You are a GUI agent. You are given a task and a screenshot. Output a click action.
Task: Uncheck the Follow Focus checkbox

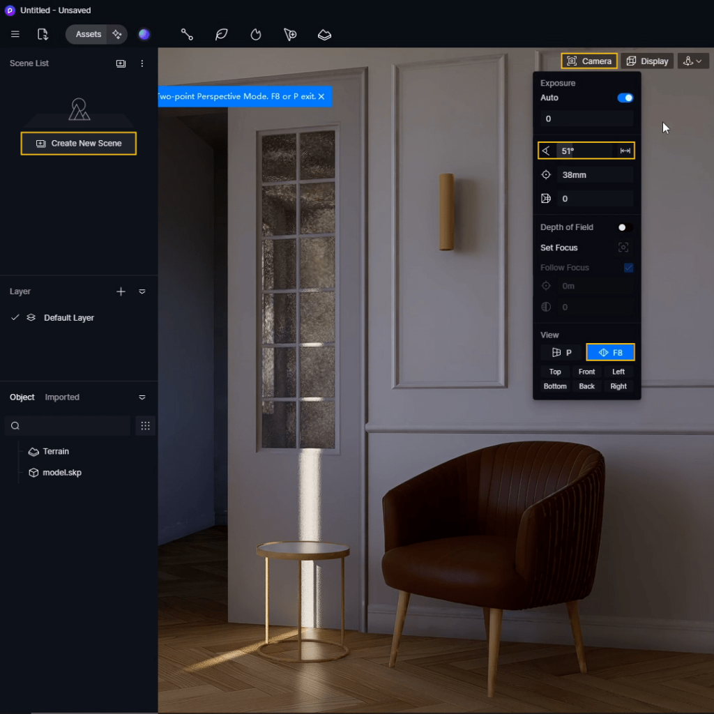pos(630,267)
